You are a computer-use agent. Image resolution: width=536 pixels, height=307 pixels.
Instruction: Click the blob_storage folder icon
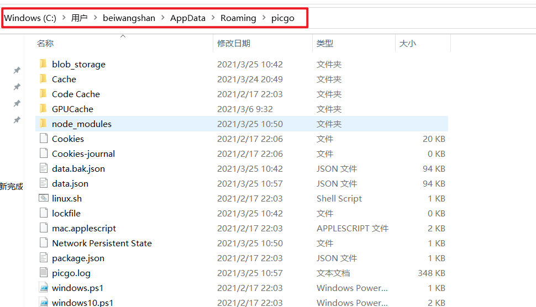coord(43,64)
